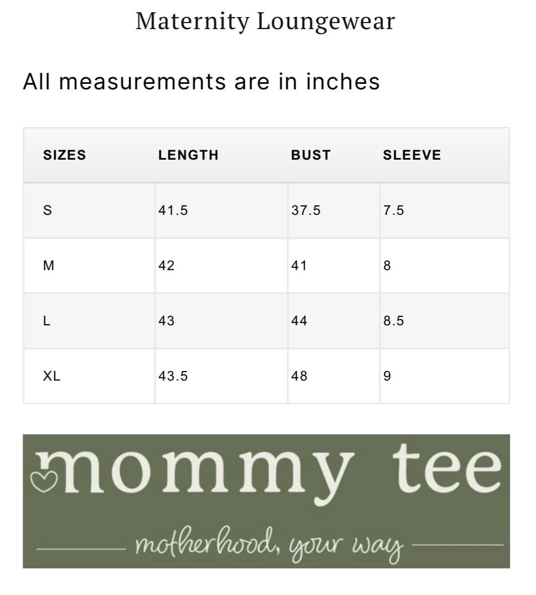Click the 43.5 length value for XL
Image resolution: width=536 pixels, height=595 pixels.
pos(173,376)
